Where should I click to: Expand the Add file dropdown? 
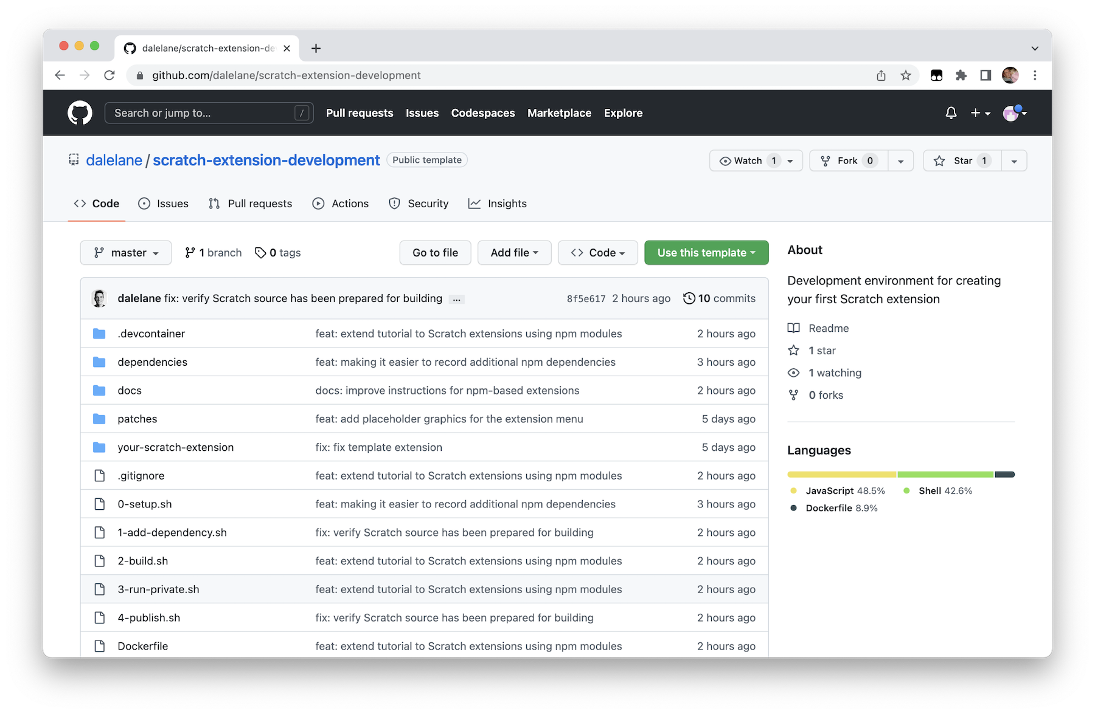(514, 253)
